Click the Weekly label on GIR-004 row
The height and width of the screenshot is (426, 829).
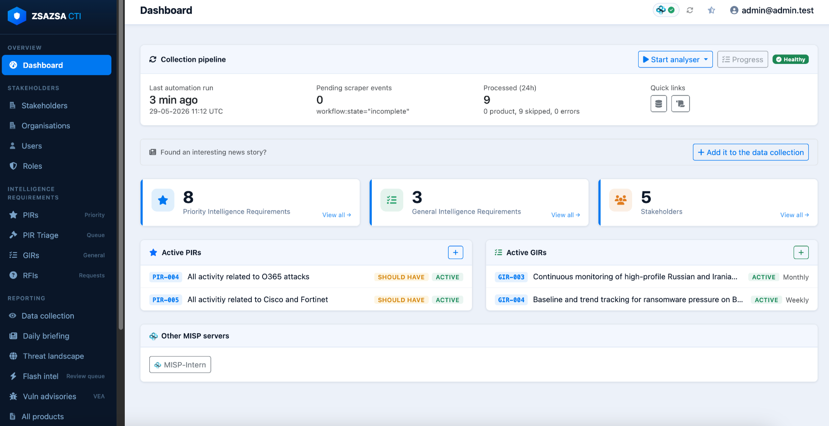(x=797, y=300)
